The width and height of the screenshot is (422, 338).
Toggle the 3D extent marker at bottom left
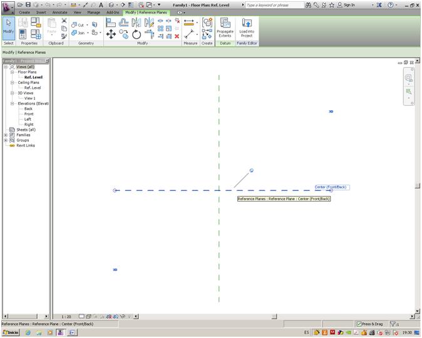point(115,270)
